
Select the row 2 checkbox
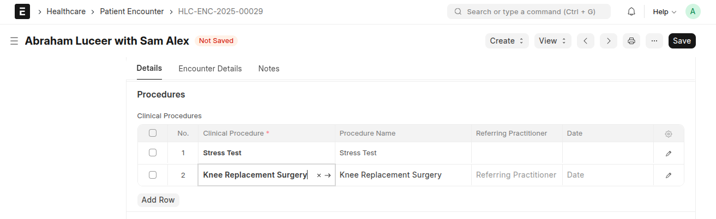click(x=153, y=175)
